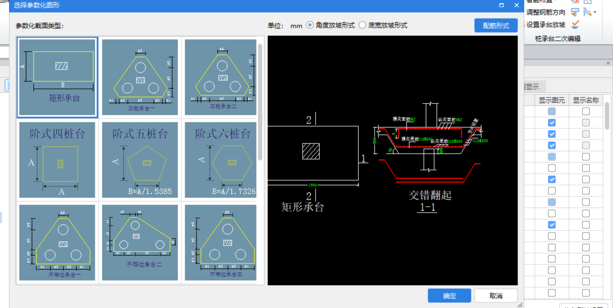
Task: Select 底宽放坡形式 radio option
Action: point(363,25)
